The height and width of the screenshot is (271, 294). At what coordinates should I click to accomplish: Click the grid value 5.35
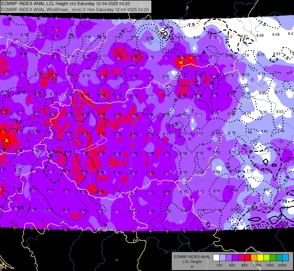pos(263,112)
